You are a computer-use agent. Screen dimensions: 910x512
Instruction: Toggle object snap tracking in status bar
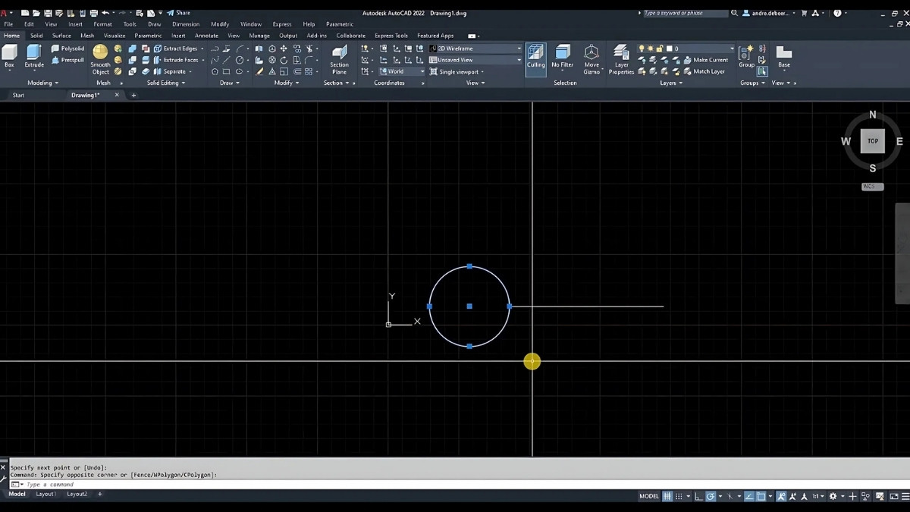pyautogui.click(x=748, y=496)
